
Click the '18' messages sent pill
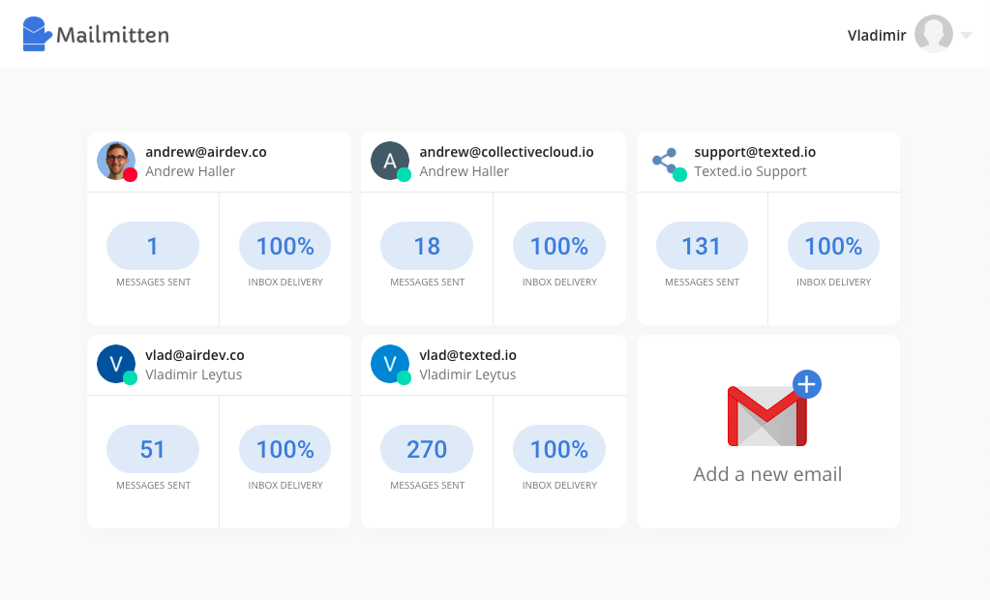pos(427,246)
